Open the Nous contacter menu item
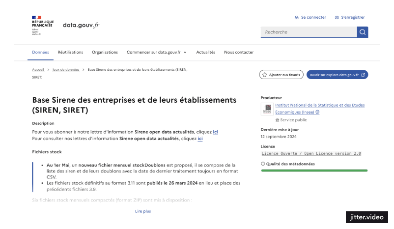 (x=239, y=52)
